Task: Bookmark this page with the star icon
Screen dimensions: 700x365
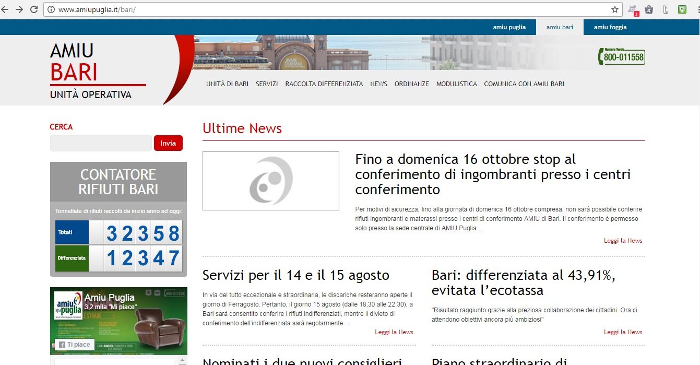Action: pos(614,9)
